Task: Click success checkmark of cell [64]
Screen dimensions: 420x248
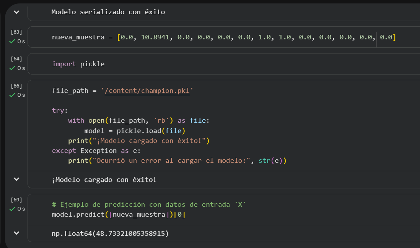Action: (x=12, y=68)
